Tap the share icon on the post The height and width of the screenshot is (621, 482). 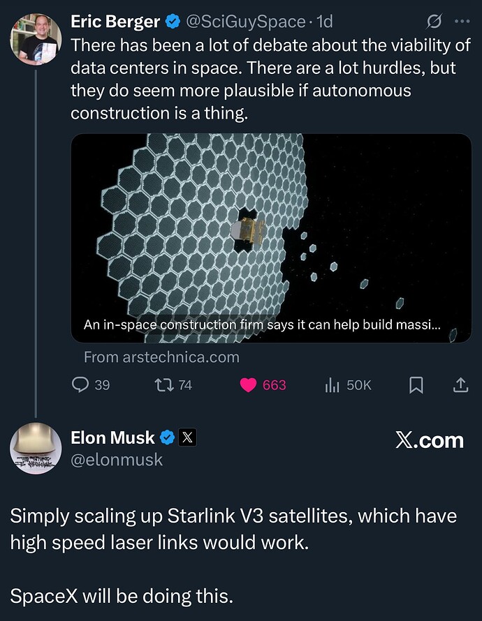461,384
